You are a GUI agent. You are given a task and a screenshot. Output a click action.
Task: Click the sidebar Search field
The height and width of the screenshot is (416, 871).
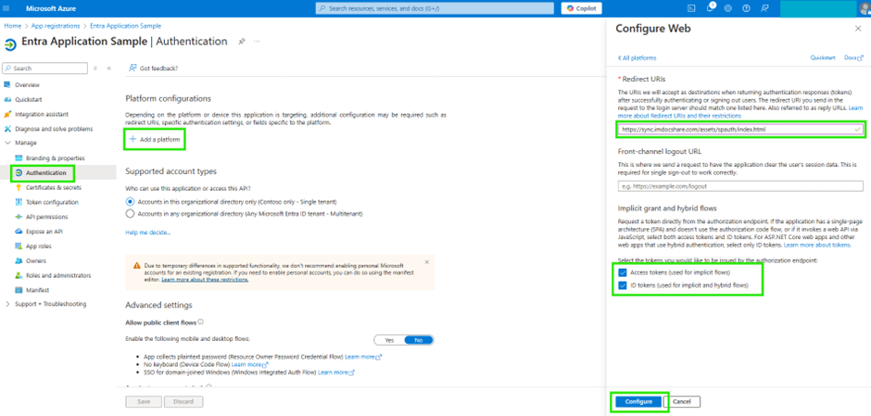click(x=45, y=69)
